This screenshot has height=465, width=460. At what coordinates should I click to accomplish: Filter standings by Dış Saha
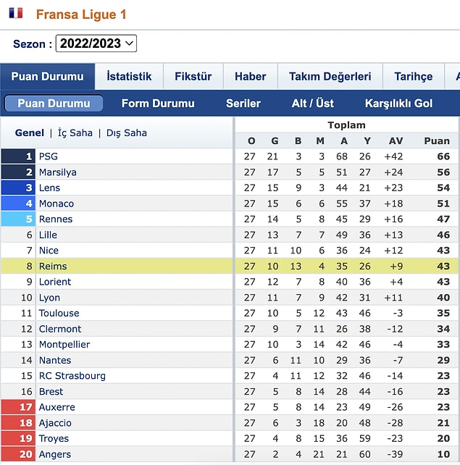click(x=127, y=133)
